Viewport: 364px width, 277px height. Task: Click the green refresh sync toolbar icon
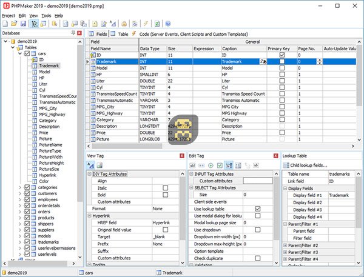157,24
